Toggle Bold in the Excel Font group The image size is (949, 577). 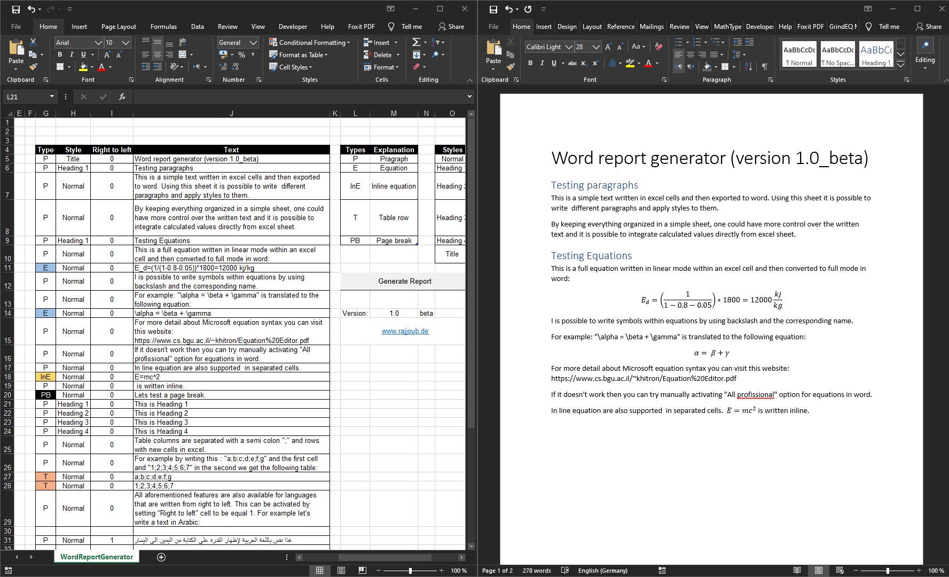tap(59, 54)
